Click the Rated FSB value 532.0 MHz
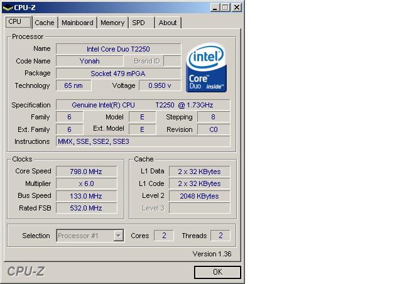Screen dimensions: 402x284 click(87, 208)
